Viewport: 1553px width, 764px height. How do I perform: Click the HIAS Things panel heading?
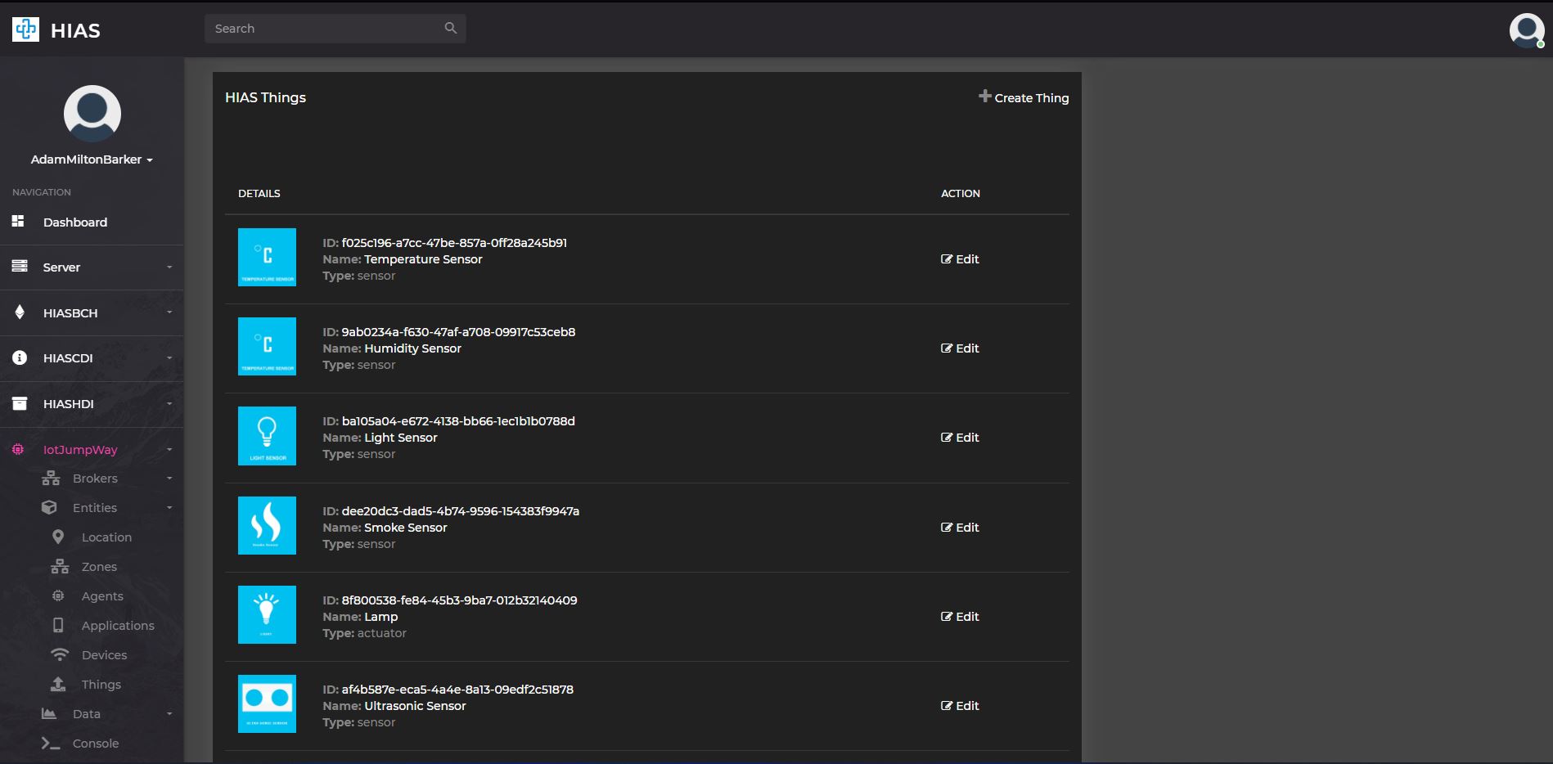point(265,97)
